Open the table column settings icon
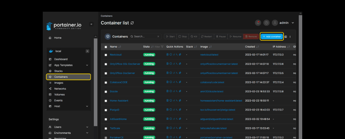 tap(286, 36)
